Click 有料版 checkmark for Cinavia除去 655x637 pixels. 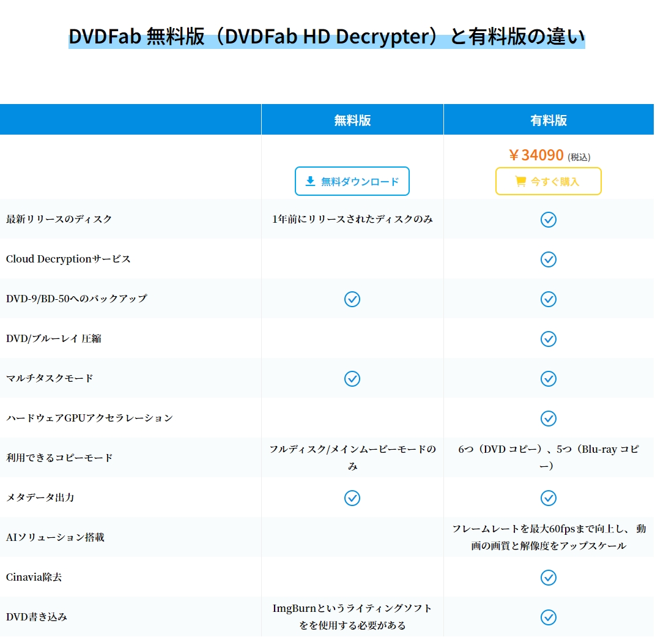click(x=548, y=577)
